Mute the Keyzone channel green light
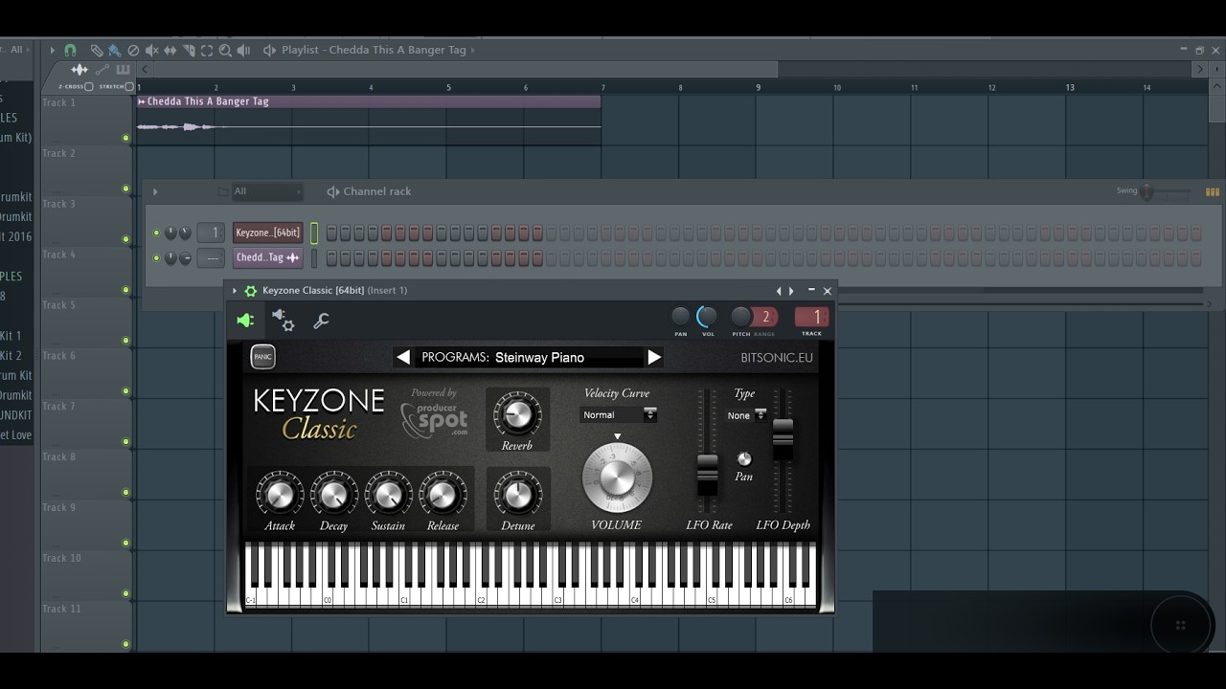1226x689 pixels. 156,233
